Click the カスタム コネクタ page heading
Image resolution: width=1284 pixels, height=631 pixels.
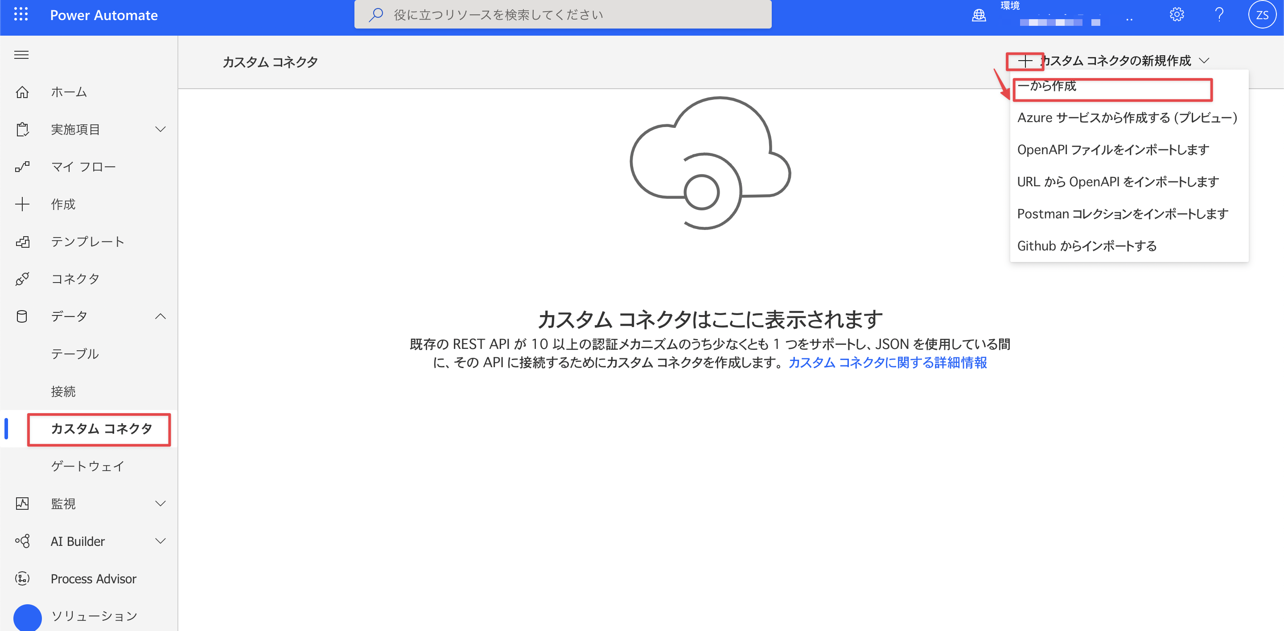pos(270,62)
